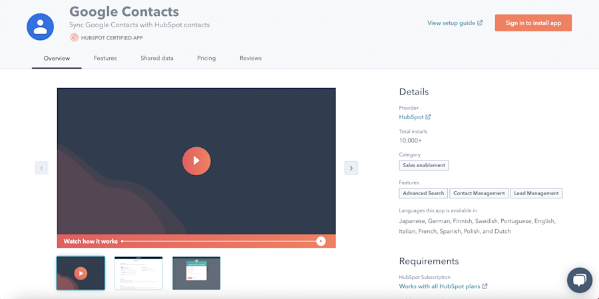Open the View setup guide link
The height and width of the screenshot is (299, 599).
tap(455, 23)
